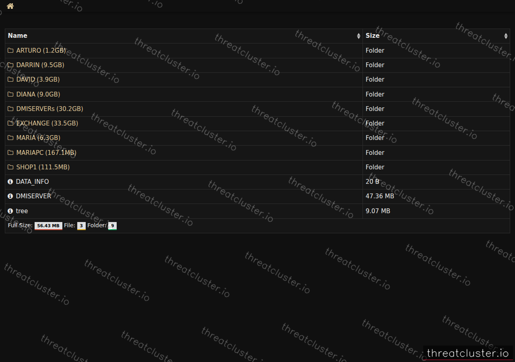The width and height of the screenshot is (515, 362).
Task: Sort table by Size column arrows
Action: [x=506, y=36]
